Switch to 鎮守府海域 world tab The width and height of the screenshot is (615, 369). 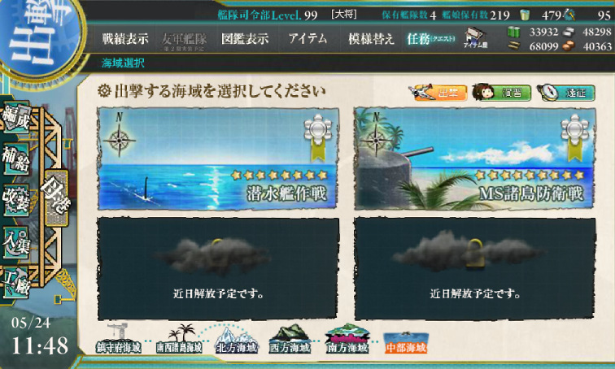(119, 338)
